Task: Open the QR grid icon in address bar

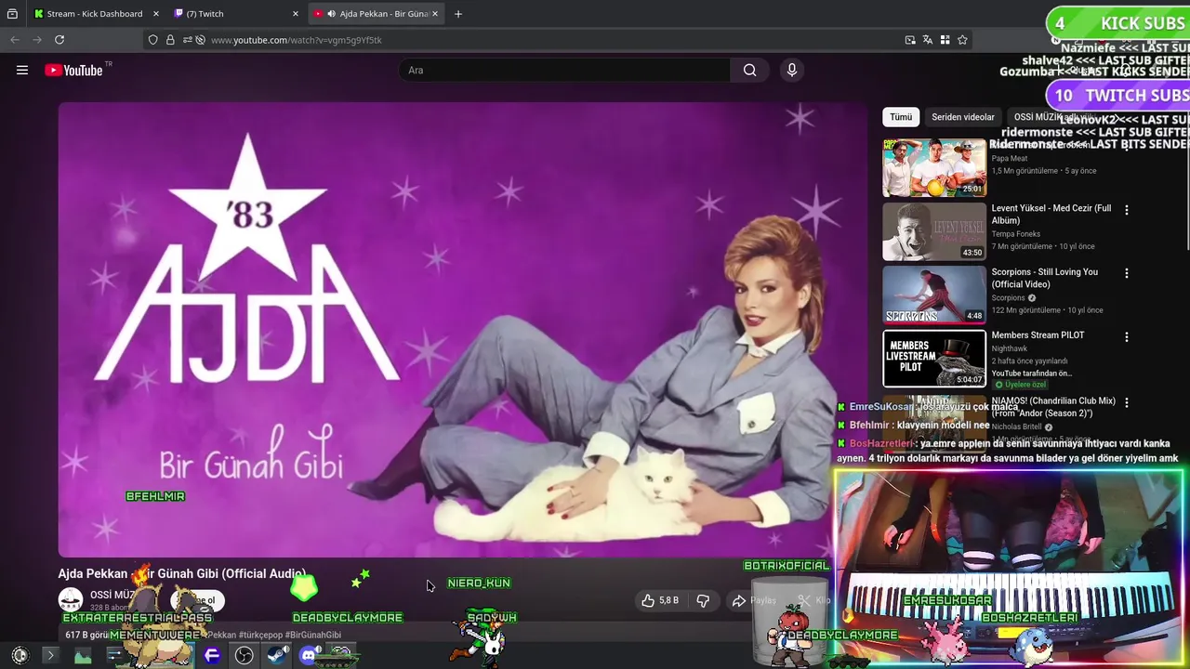Action: pyautogui.click(x=945, y=40)
